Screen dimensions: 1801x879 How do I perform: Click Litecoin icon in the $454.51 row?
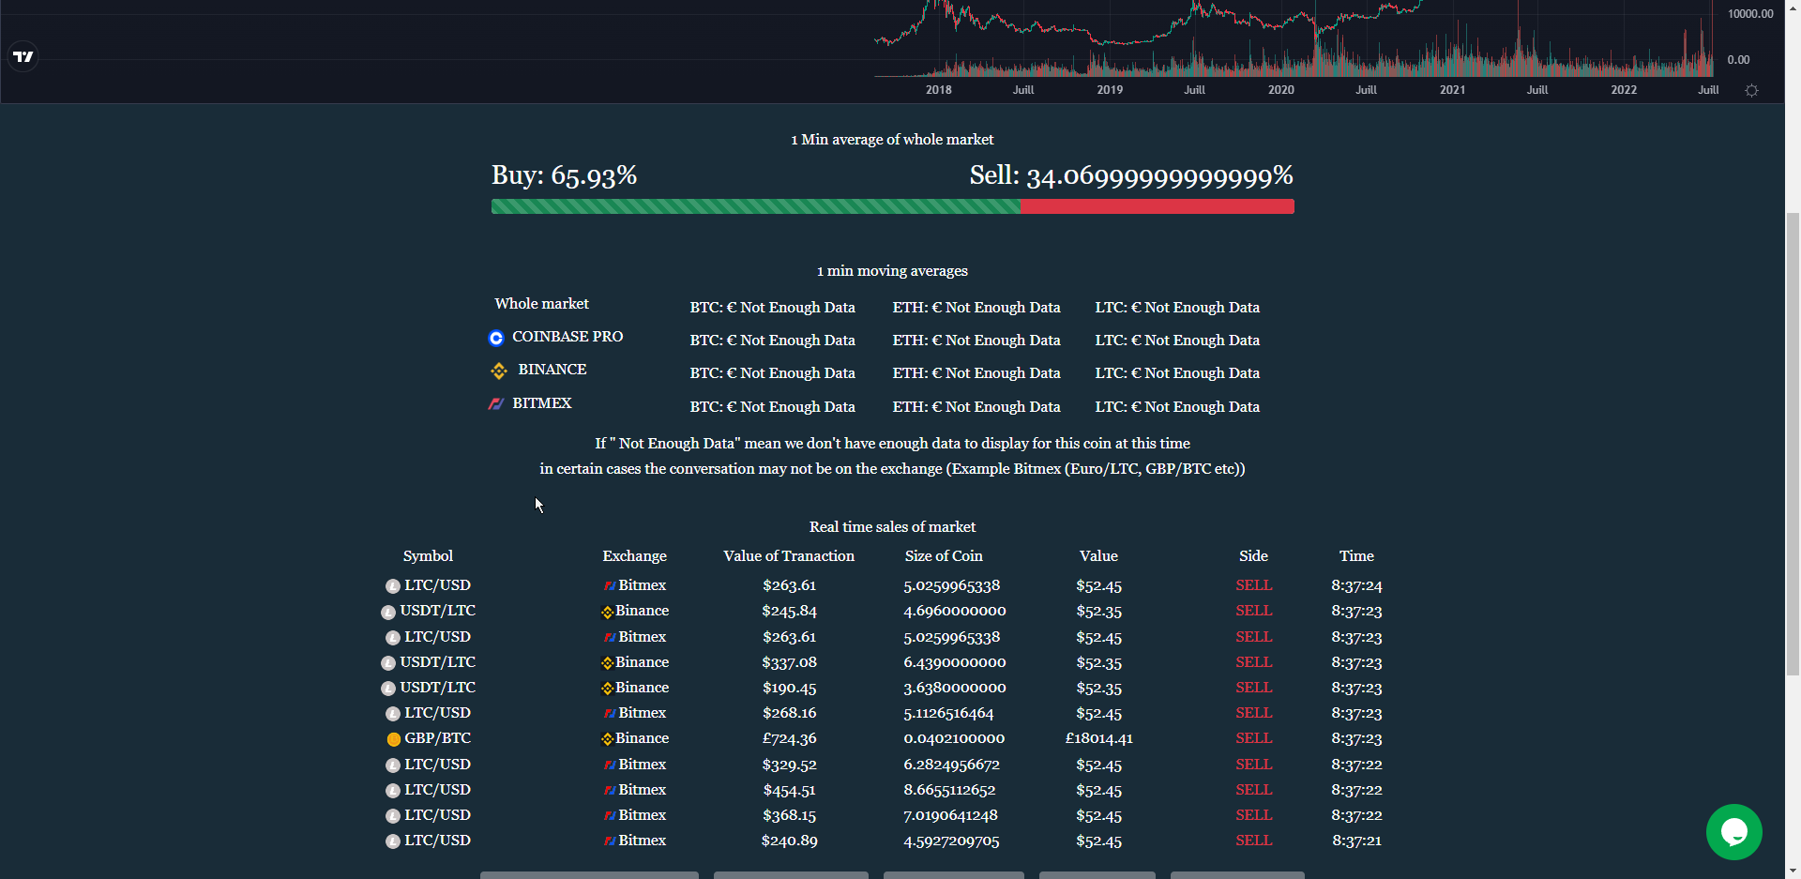click(393, 791)
